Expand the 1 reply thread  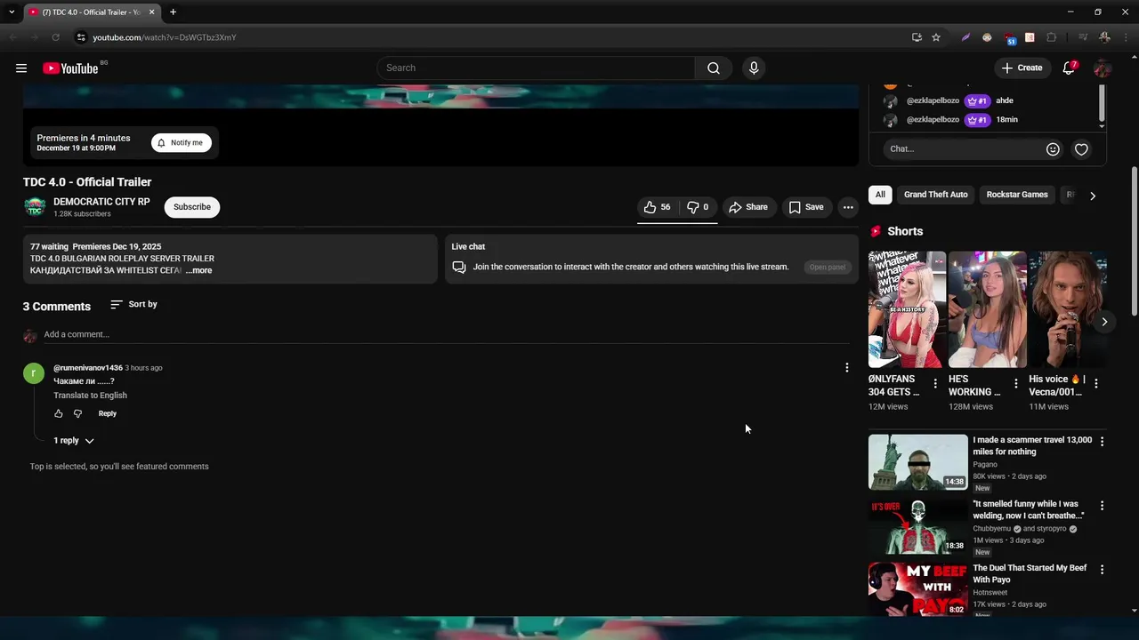click(73, 441)
